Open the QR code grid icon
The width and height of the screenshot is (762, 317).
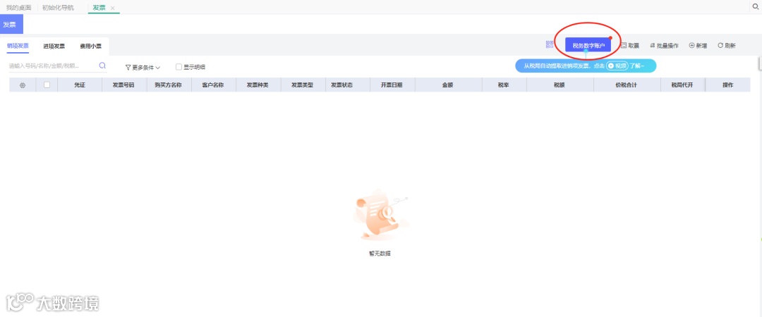coord(550,44)
